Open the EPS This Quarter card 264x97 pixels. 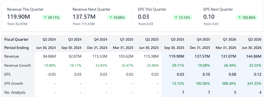[165, 16]
